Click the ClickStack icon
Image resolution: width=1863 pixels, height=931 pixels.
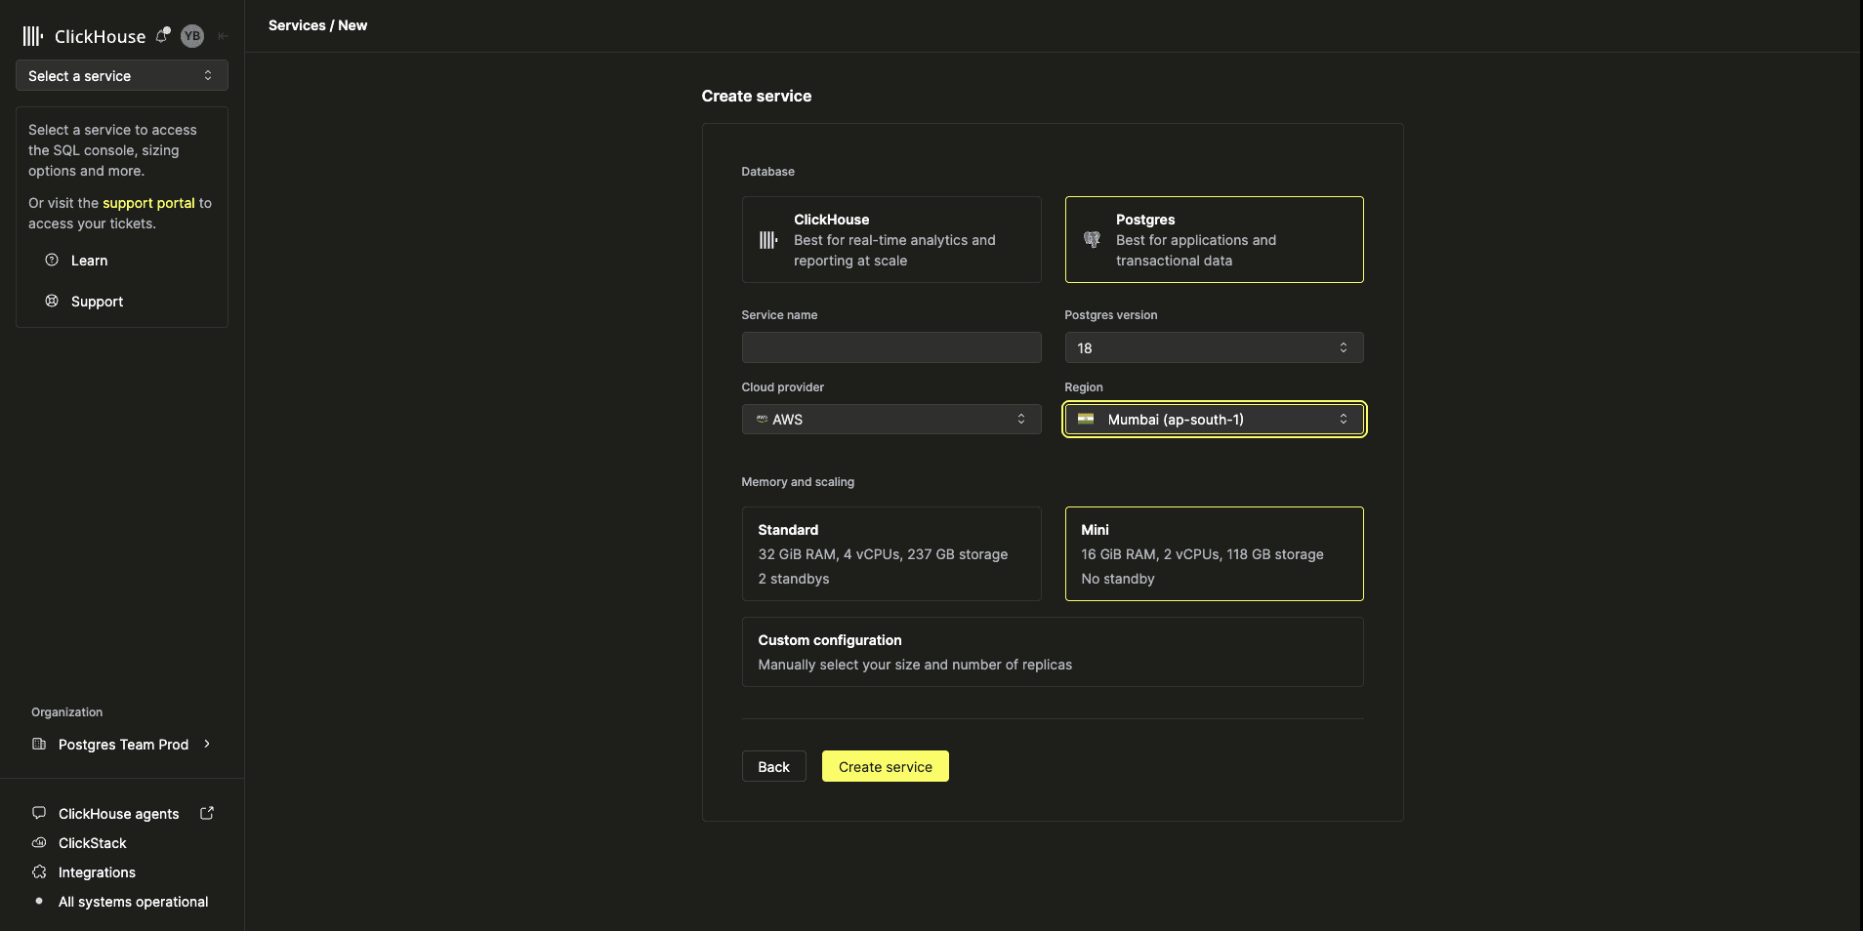(39, 842)
